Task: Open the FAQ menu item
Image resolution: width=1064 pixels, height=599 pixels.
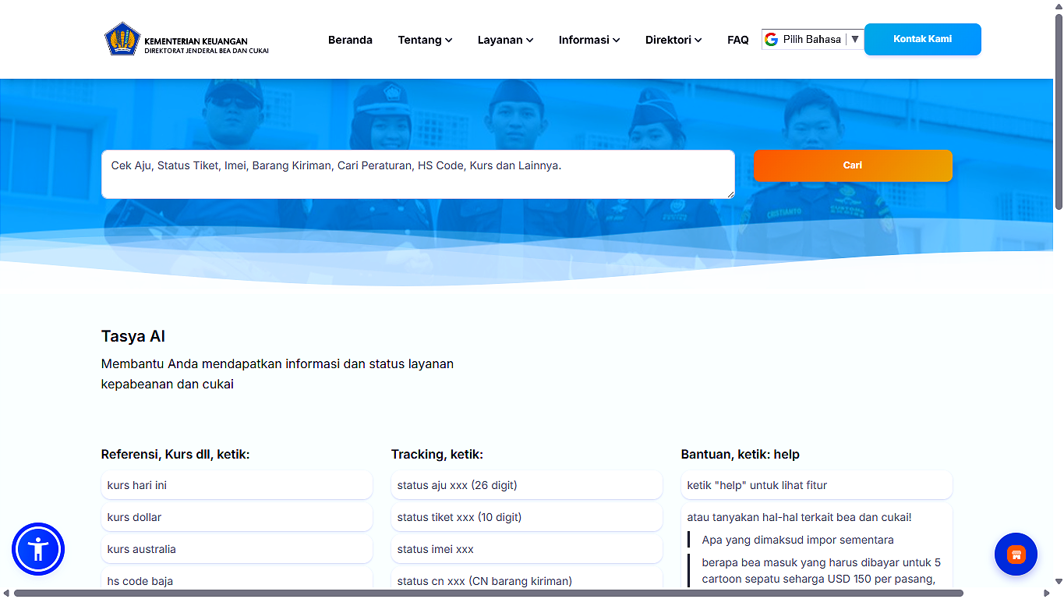Action: (737, 40)
